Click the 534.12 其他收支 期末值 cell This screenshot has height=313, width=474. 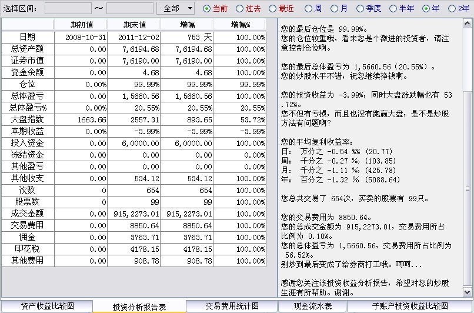(x=134, y=179)
